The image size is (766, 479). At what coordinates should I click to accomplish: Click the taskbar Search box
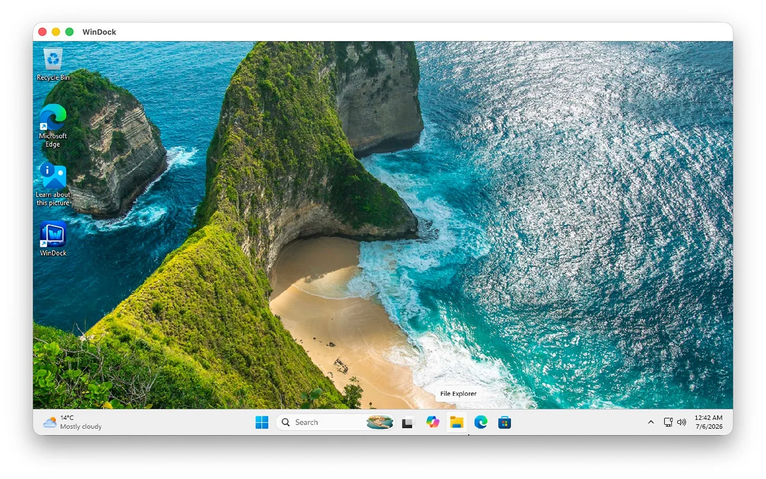click(x=335, y=423)
